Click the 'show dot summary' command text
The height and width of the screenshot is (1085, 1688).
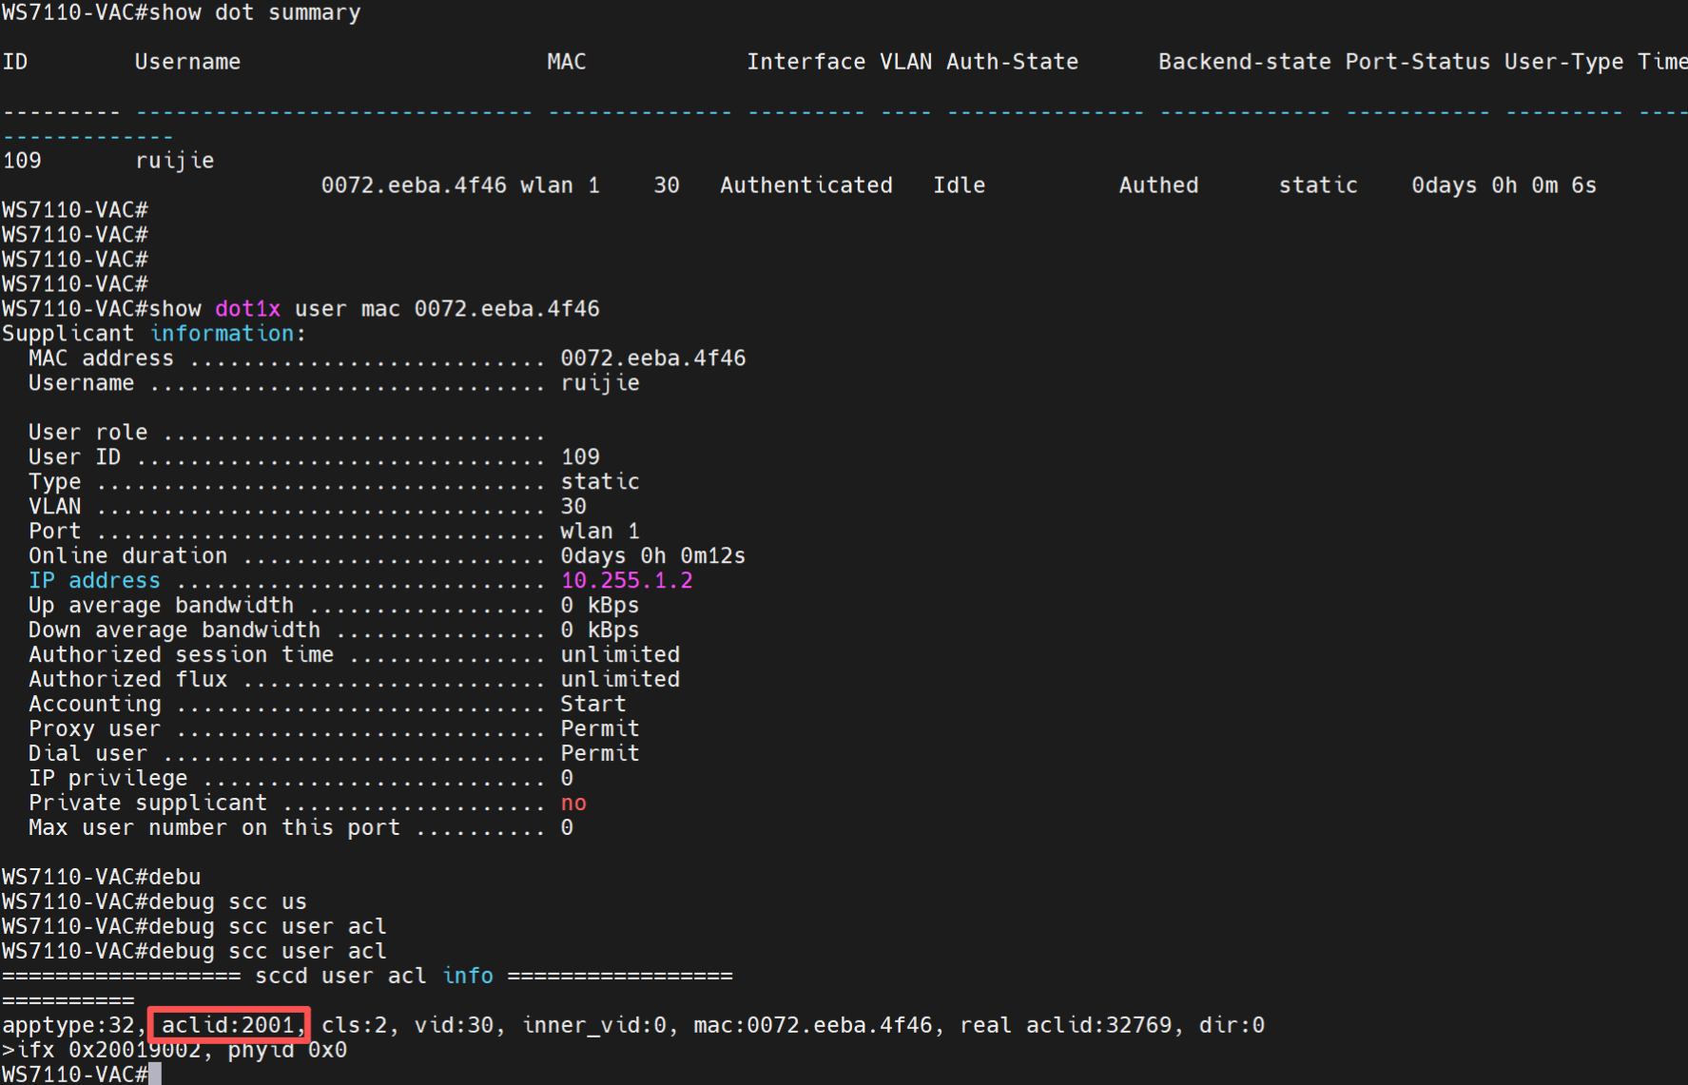254,12
